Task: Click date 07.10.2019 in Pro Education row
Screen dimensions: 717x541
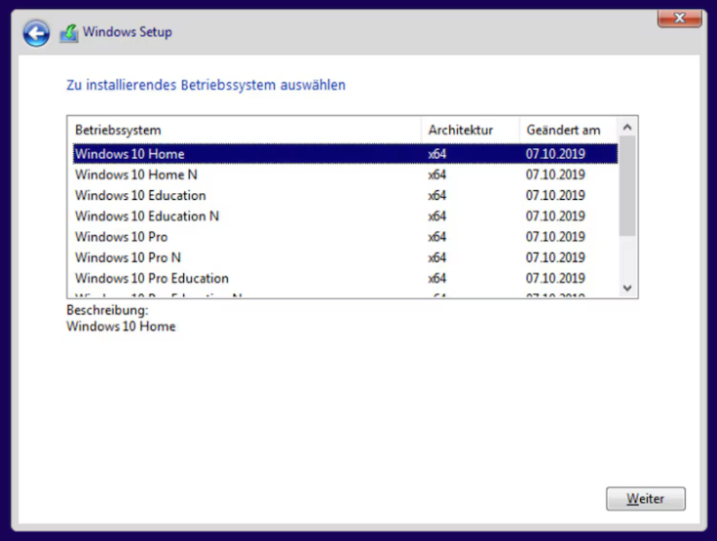Action: [555, 278]
